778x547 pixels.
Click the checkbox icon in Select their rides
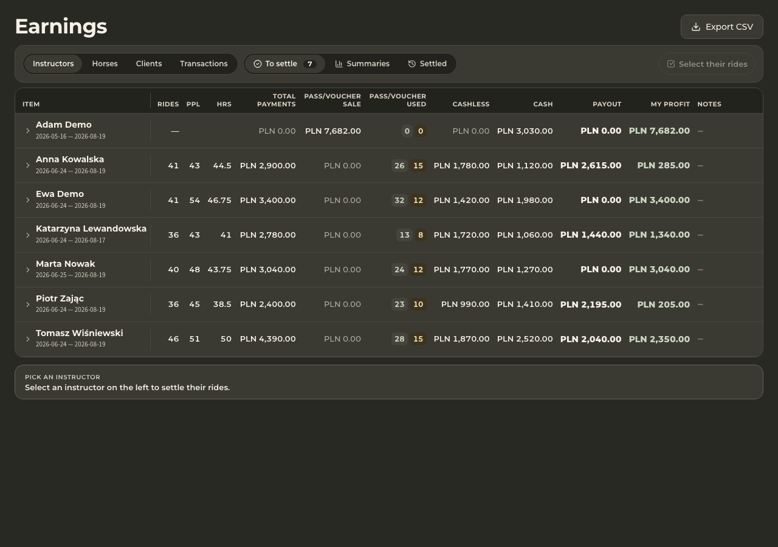[x=671, y=64]
